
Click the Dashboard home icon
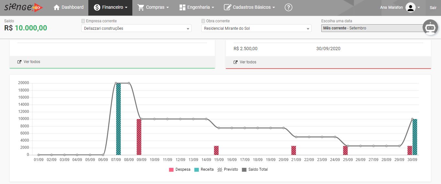click(x=57, y=7)
